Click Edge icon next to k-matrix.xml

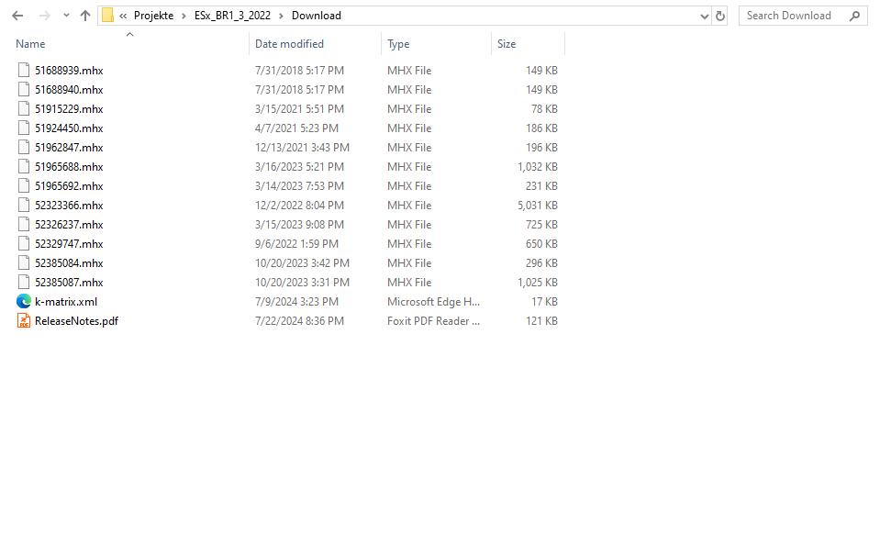click(x=24, y=301)
